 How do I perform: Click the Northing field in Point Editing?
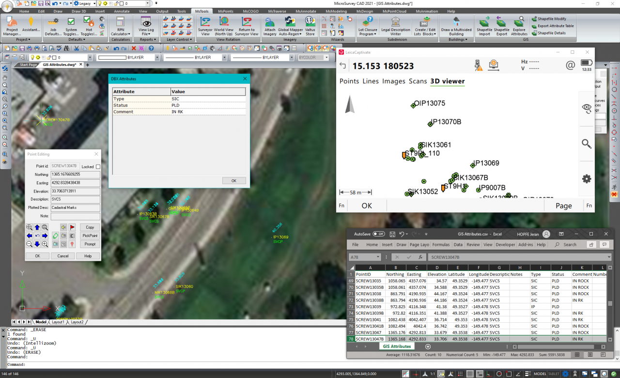click(x=75, y=174)
